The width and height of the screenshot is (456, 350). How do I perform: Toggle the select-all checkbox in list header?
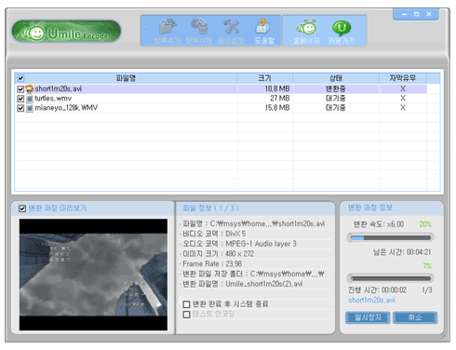(20, 78)
